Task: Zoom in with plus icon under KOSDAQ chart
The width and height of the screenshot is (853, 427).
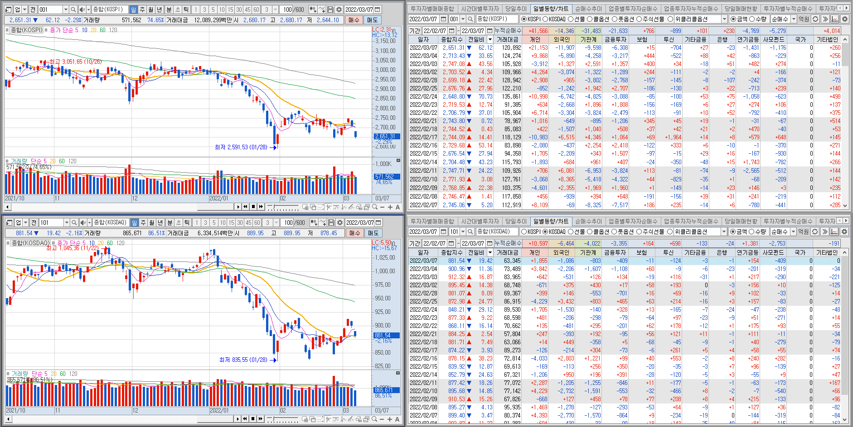Action: pos(389,419)
